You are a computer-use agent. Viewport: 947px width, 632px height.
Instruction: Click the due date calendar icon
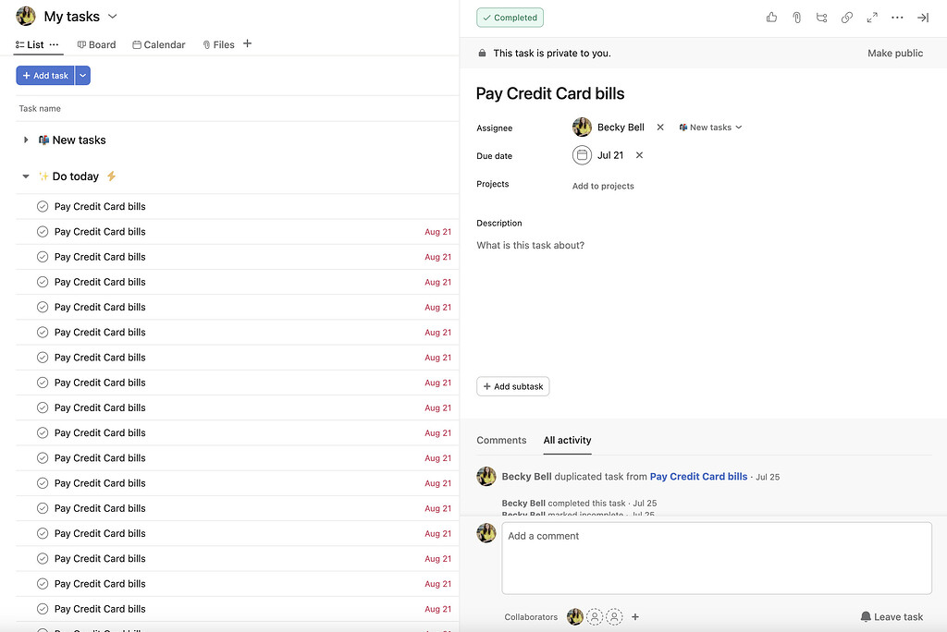click(x=582, y=155)
